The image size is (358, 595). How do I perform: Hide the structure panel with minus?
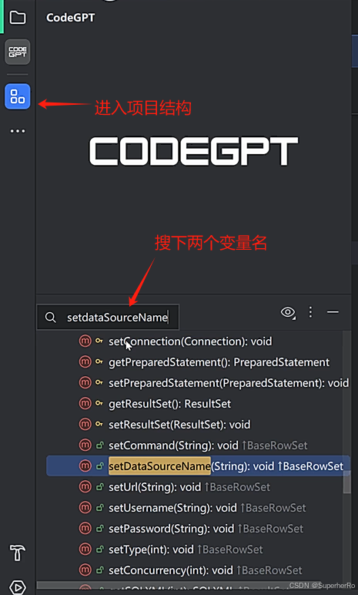coord(333,312)
